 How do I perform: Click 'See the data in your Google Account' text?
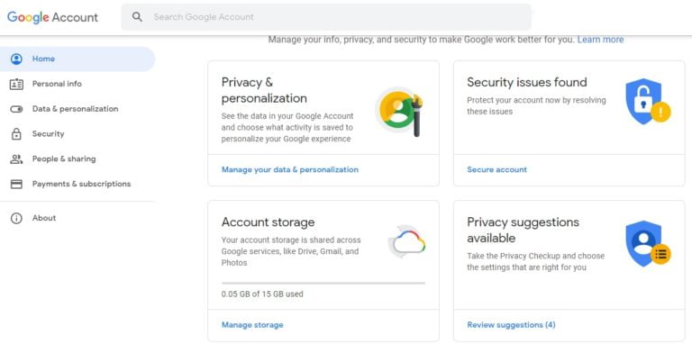click(x=287, y=128)
